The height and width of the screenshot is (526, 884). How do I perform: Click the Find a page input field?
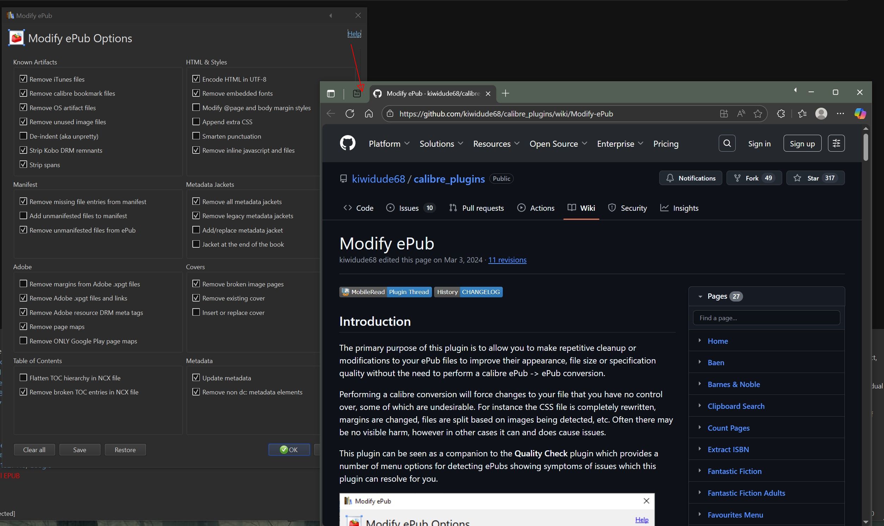point(766,318)
